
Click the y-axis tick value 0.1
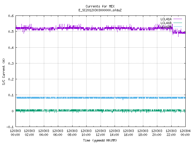point(11,95)
